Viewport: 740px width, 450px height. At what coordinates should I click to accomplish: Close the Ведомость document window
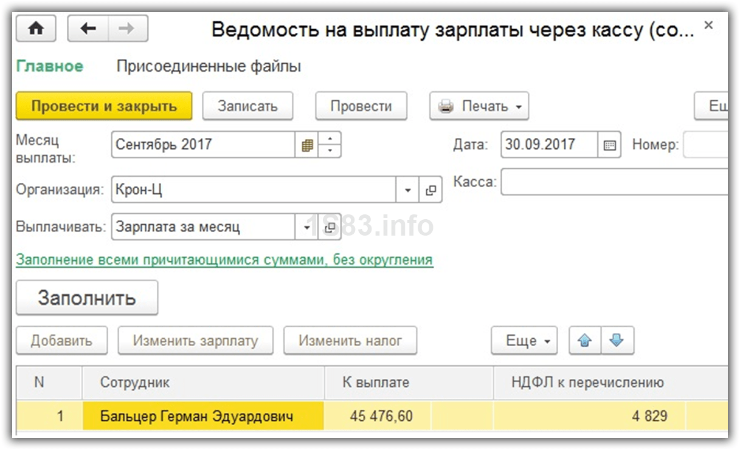(708, 26)
